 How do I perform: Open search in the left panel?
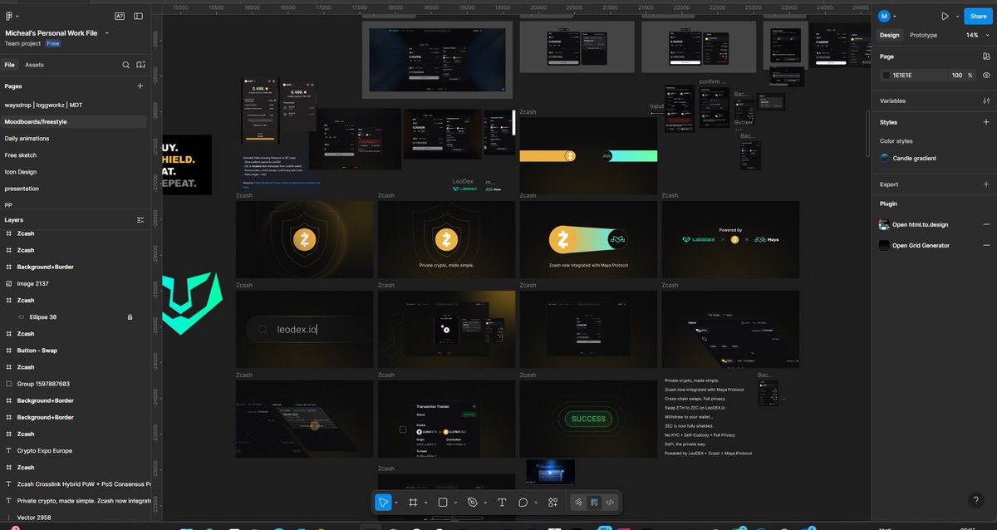coord(126,65)
